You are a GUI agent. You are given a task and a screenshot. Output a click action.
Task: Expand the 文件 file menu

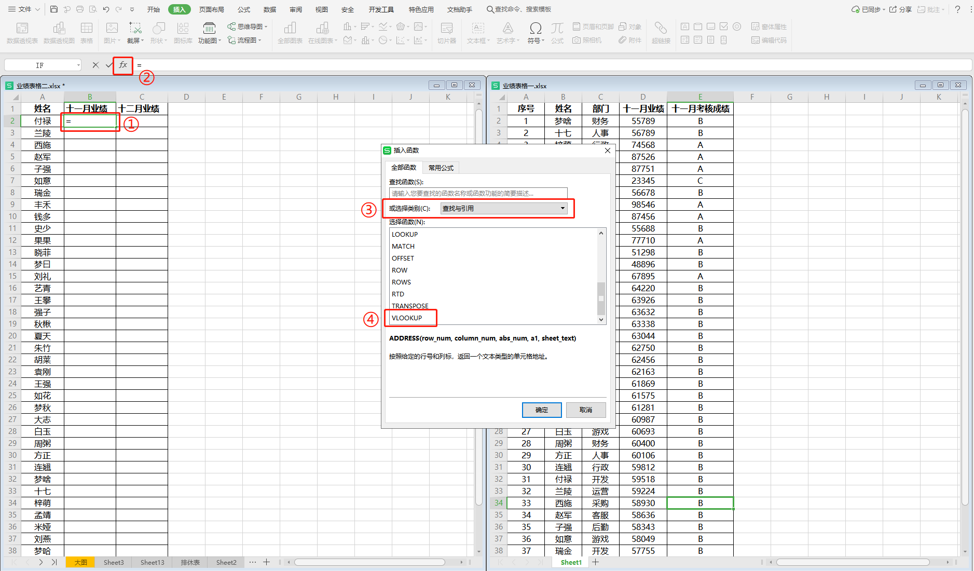(24, 9)
